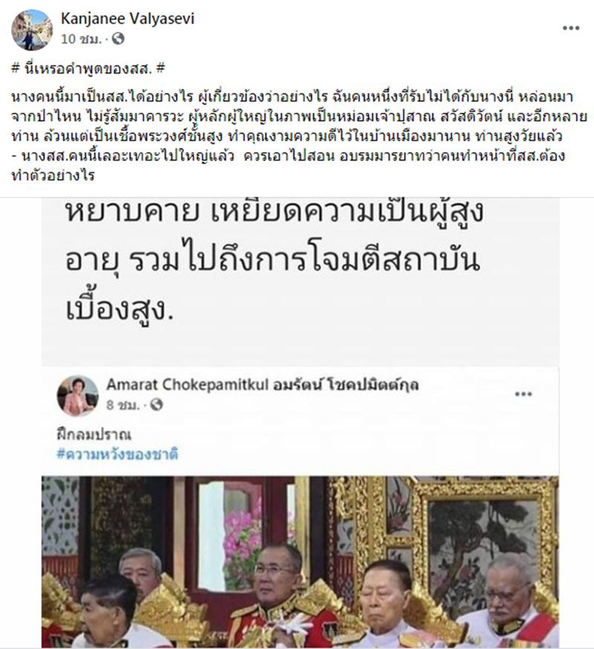Screen dimensions: 594x649
Task: Click the 10 ชม. post timestamp
Action: (x=81, y=39)
